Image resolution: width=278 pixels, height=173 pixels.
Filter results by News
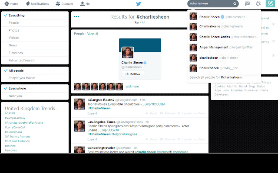(35, 45)
